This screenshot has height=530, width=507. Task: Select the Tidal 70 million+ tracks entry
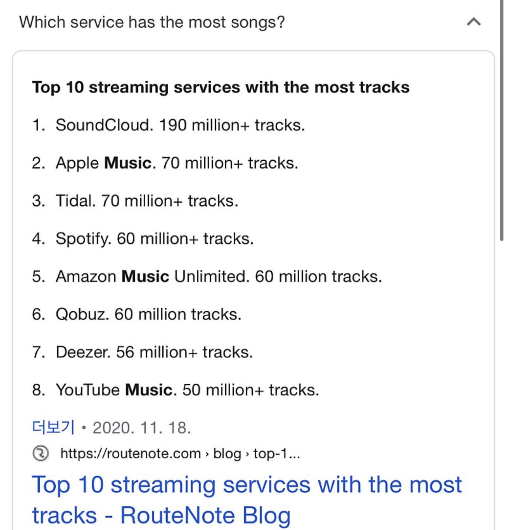[x=147, y=201]
